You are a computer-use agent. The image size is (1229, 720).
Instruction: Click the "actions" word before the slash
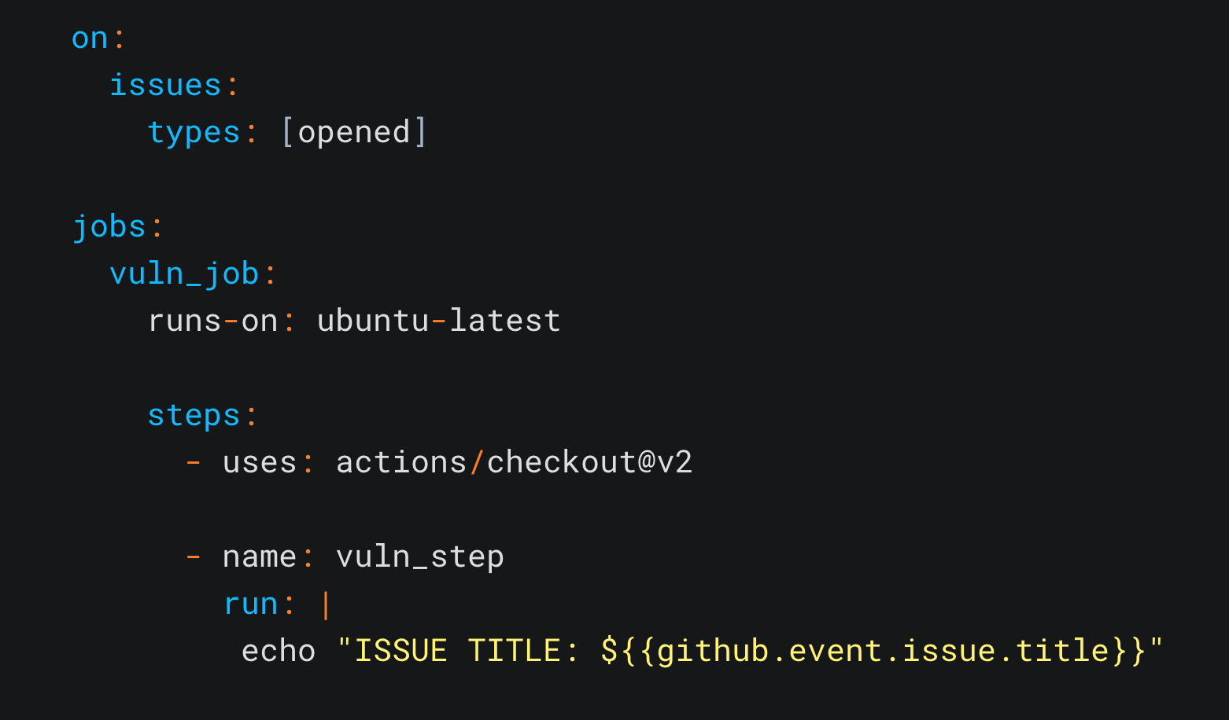click(401, 463)
